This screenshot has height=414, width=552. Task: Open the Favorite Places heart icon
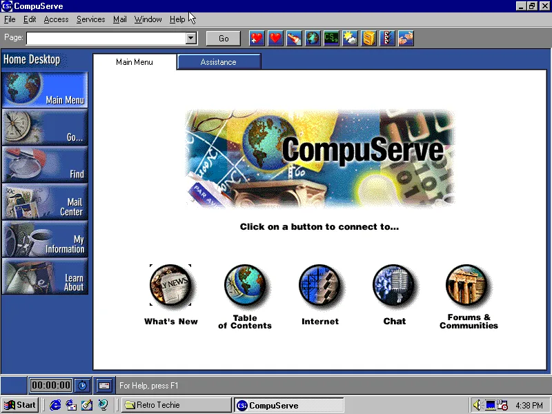[275, 38]
